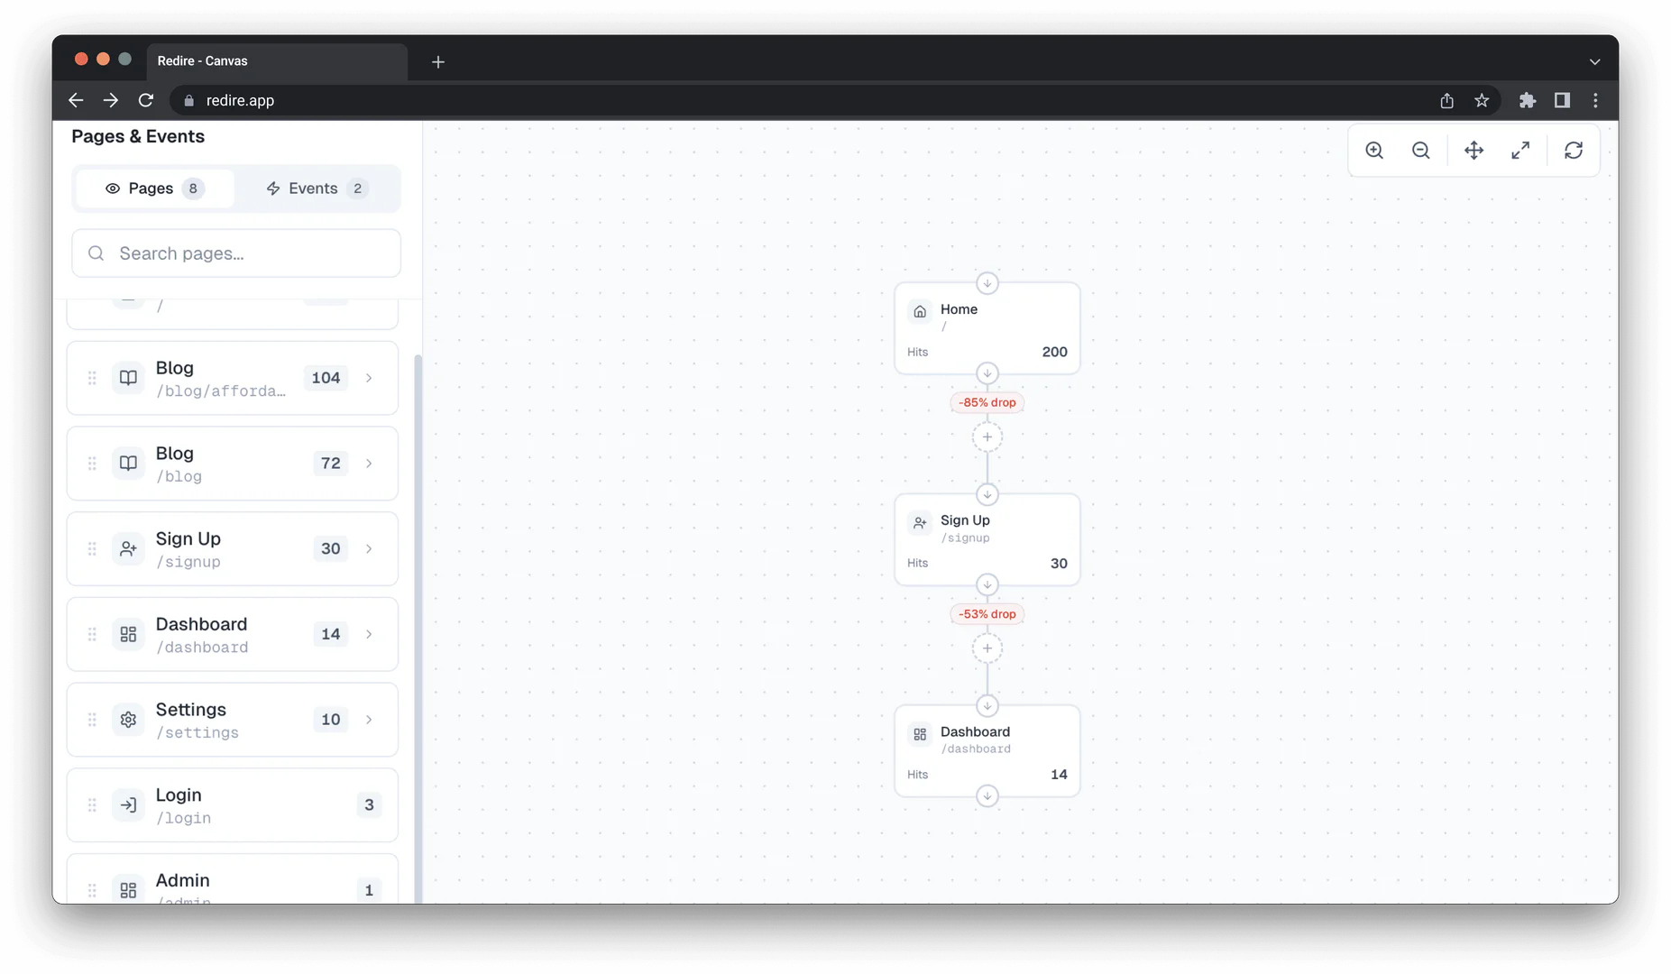Expand the Settings page details chevron
This screenshot has height=974, width=1671.
click(x=369, y=720)
